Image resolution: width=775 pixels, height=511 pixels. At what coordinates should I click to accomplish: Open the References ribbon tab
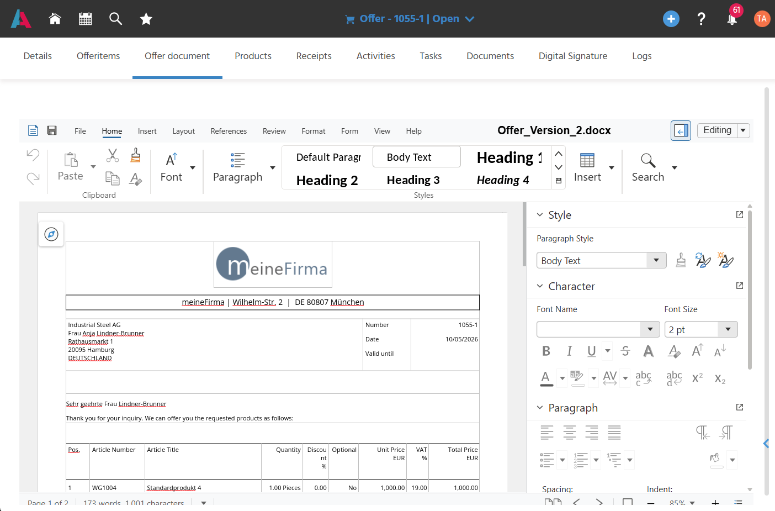click(229, 131)
